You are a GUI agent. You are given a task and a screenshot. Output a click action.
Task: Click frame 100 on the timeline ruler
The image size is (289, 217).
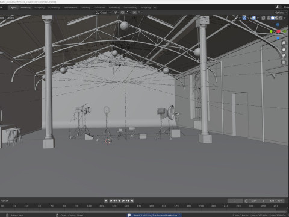[x=89, y=206]
